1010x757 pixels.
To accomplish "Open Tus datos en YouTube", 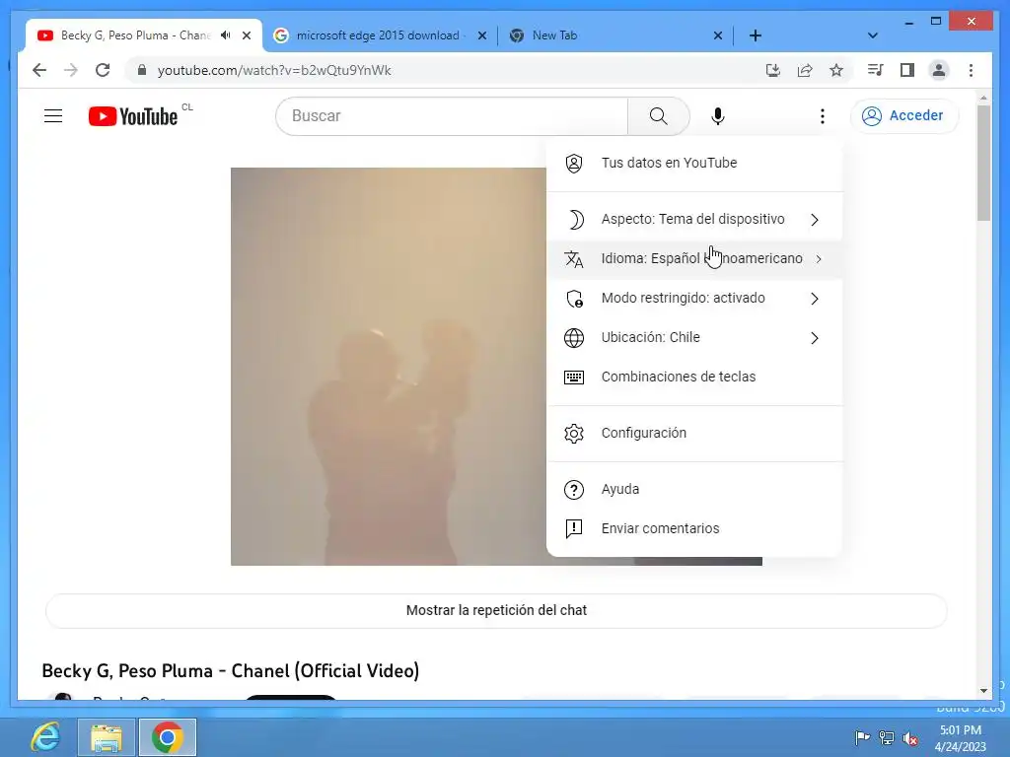I will (x=694, y=163).
